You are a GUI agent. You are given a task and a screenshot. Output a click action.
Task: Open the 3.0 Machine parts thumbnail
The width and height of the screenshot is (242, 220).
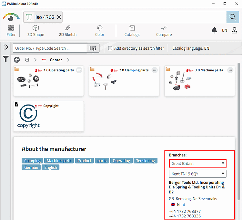[180, 81]
